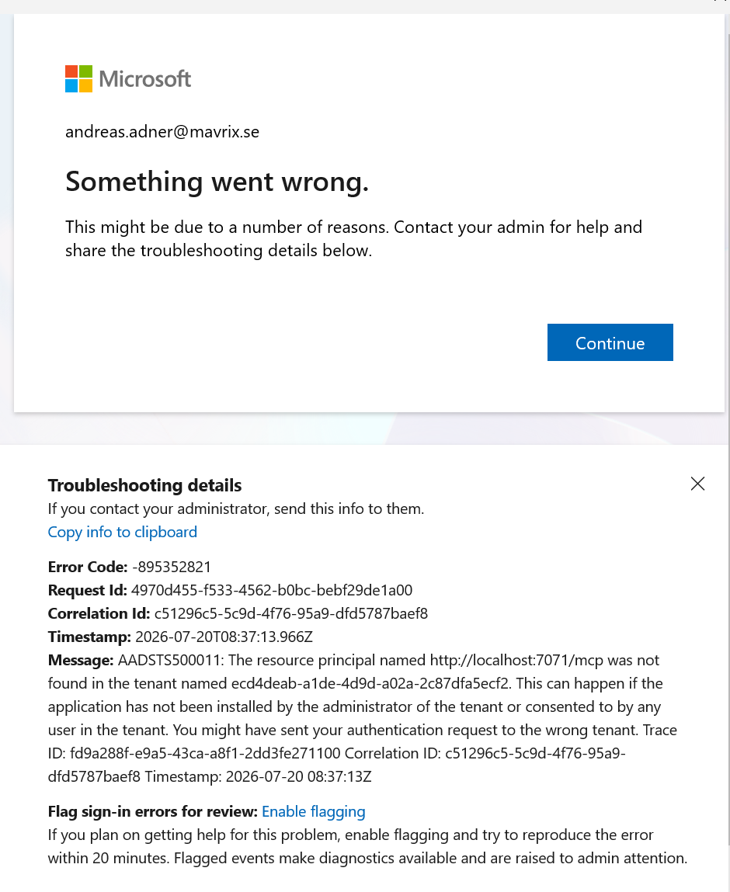This screenshot has width=730, height=892.
Task: Select the andreas.adner@mavrix.se account email
Action: pos(162,132)
